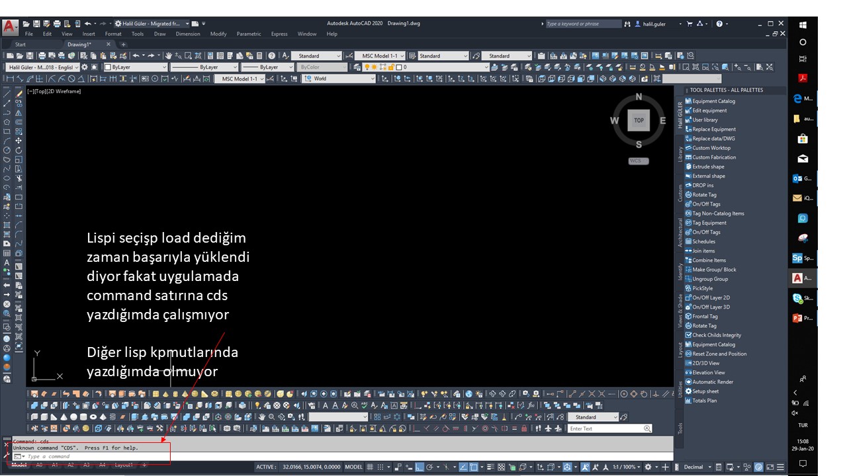
Task: Toggle ortho mode in the status bar
Action: 418,466
